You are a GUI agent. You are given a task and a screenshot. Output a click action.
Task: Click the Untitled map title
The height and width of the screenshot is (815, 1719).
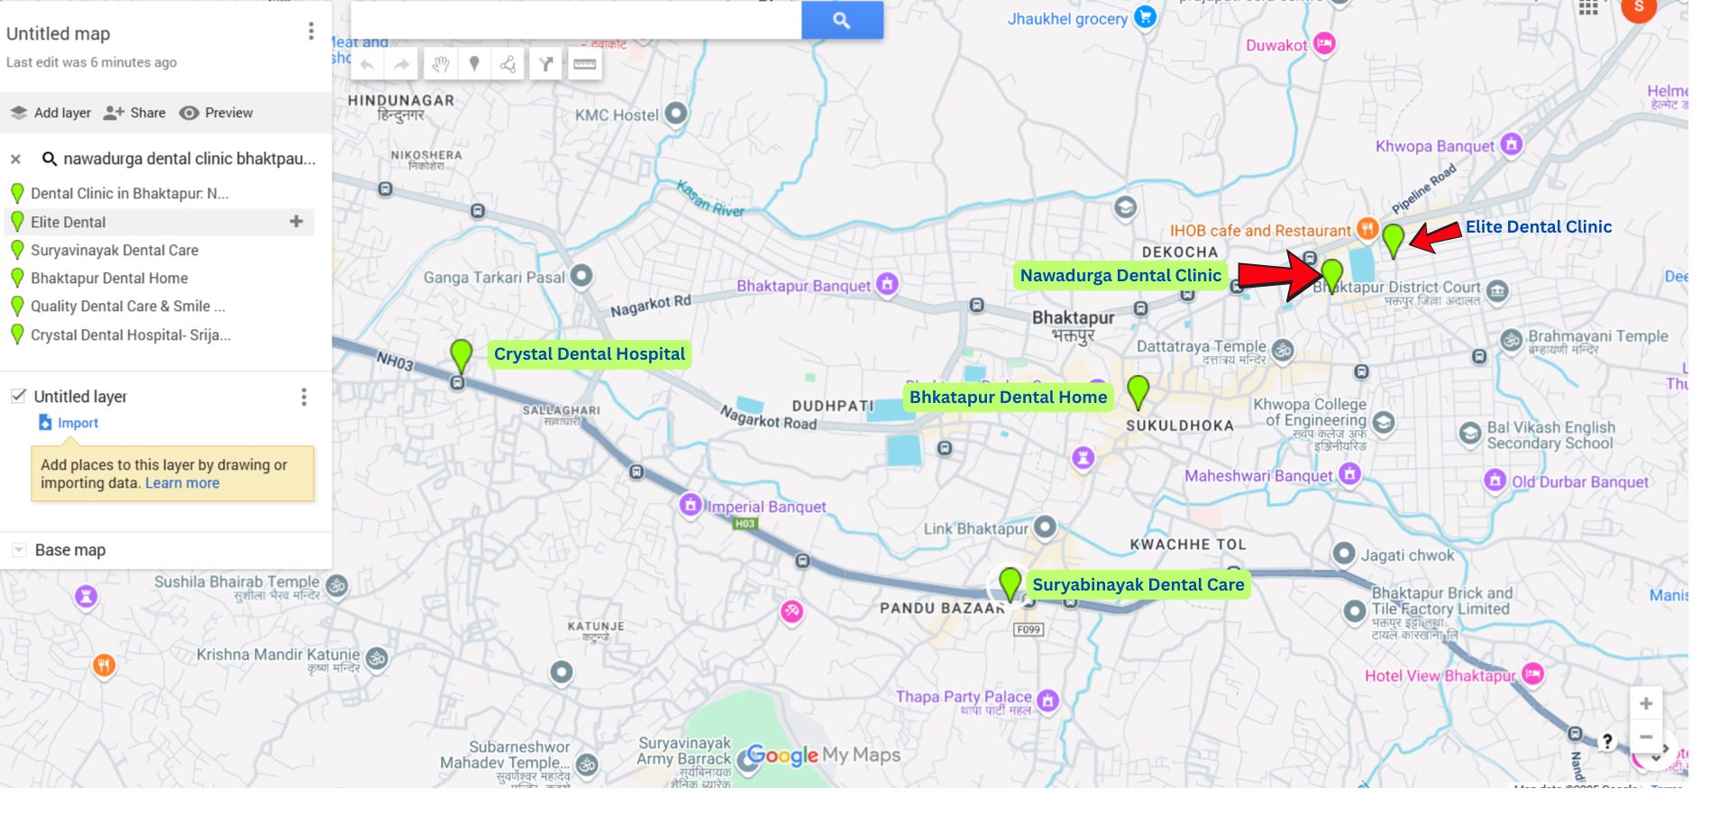[x=59, y=33]
